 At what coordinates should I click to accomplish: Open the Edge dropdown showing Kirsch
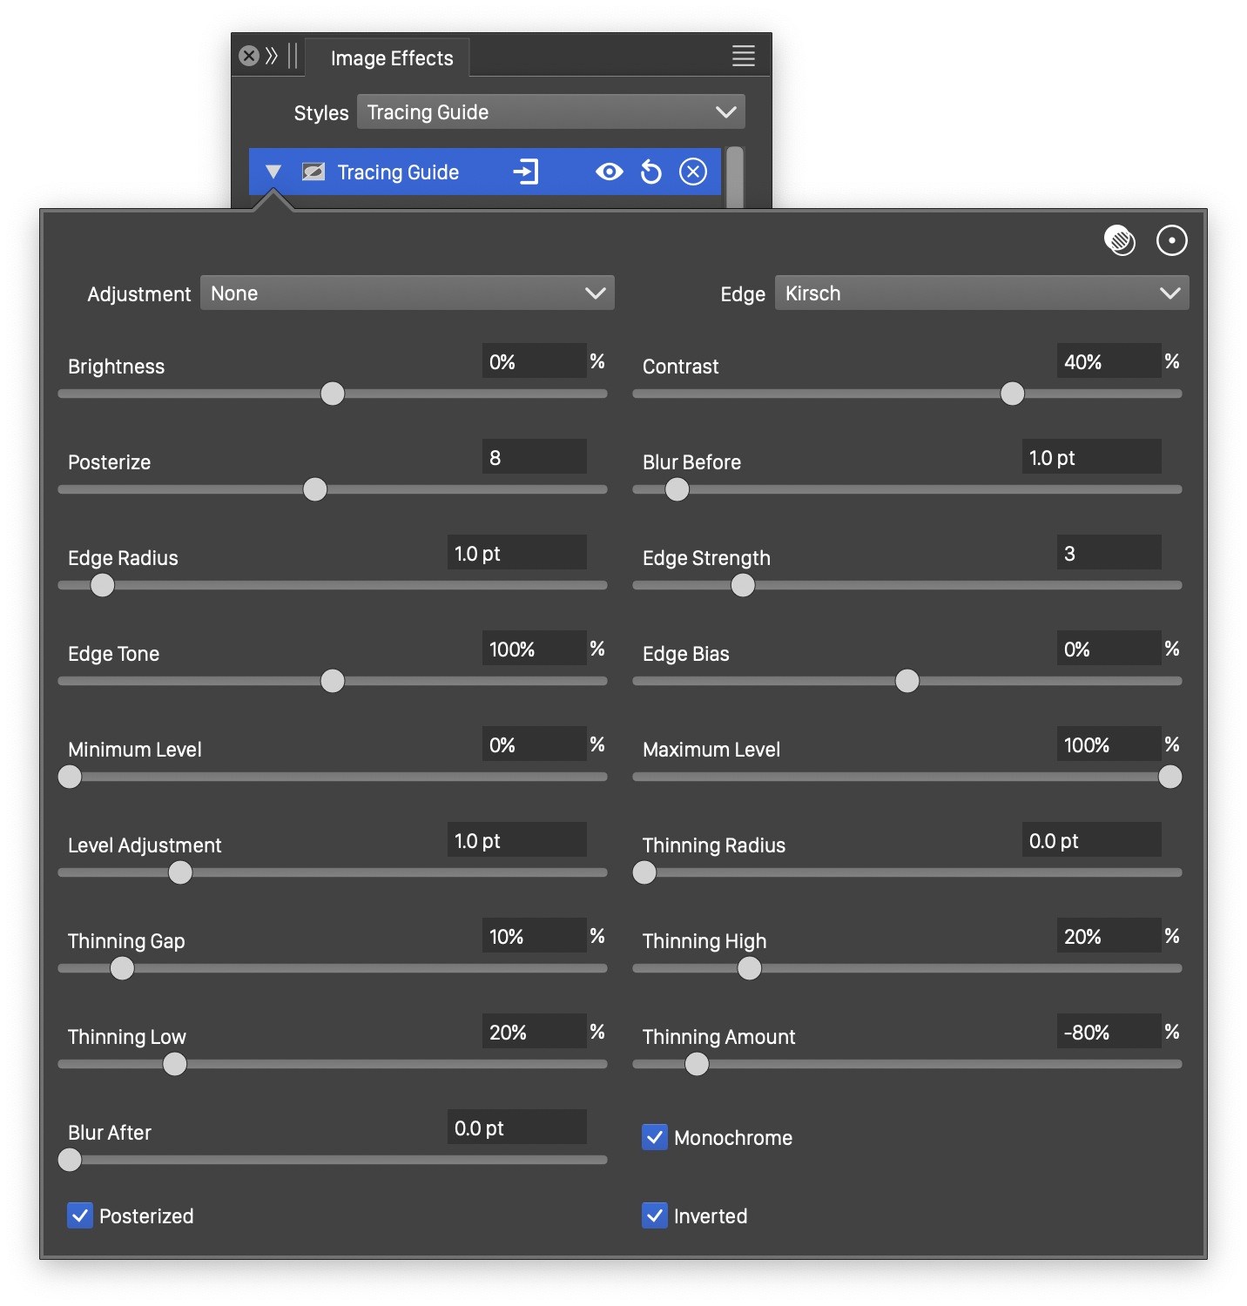click(x=981, y=293)
